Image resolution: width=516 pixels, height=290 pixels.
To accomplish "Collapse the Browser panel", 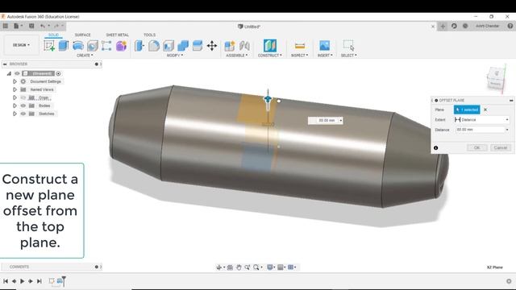I will pyautogui.click(x=5, y=64).
